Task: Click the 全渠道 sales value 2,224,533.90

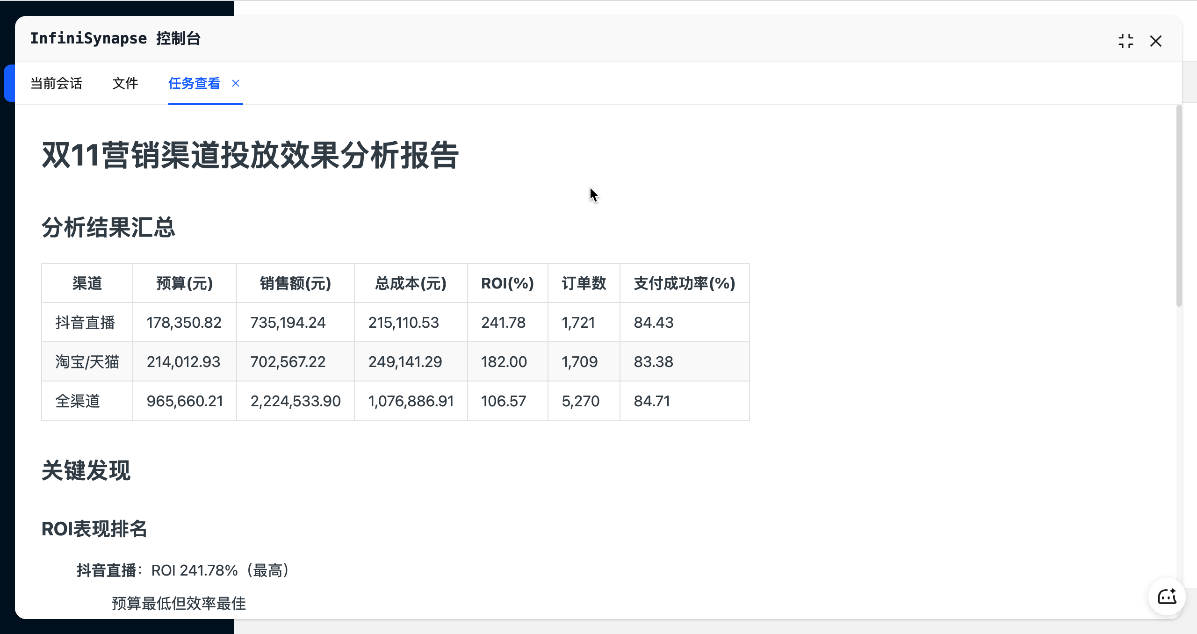Action: coord(296,401)
